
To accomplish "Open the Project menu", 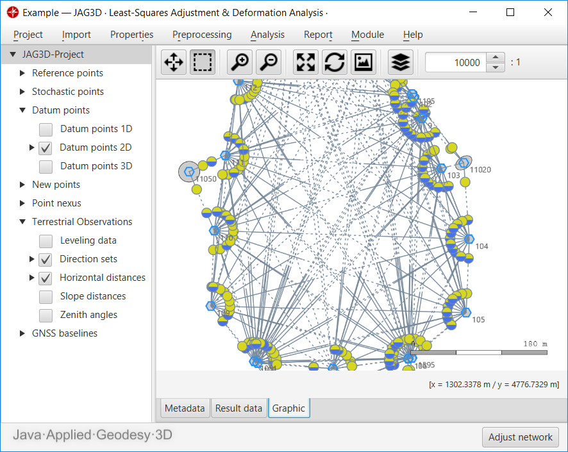I will 28,35.
